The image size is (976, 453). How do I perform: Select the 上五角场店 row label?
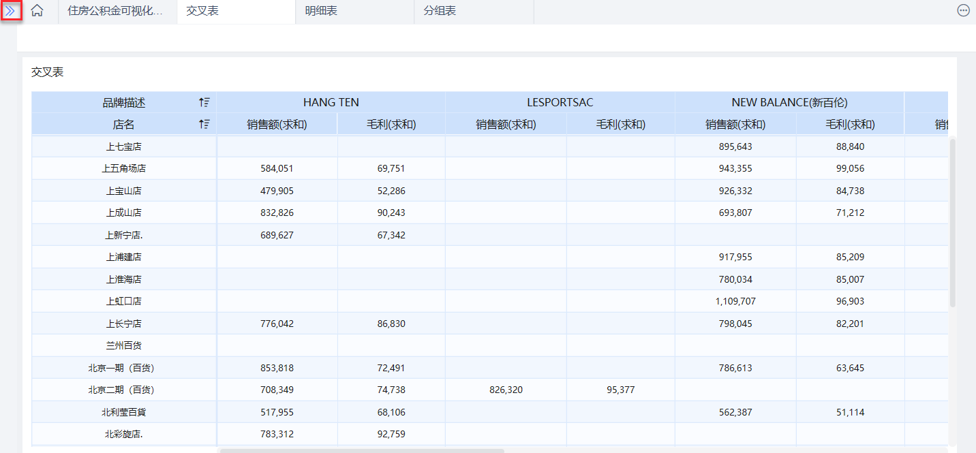coord(123,168)
